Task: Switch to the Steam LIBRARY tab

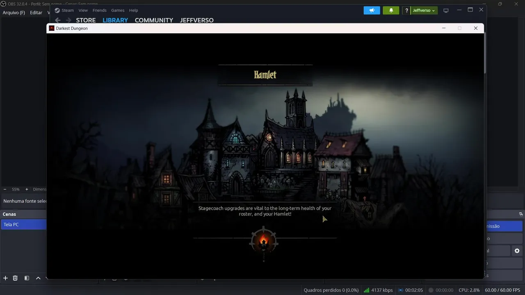Action: click(115, 20)
